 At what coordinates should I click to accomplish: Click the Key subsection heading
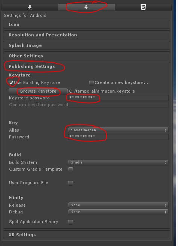click(x=13, y=123)
